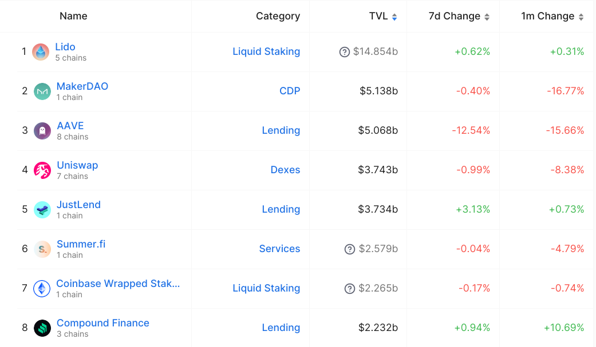This screenshot has width=596, height=347.
Task: Sort by the 1m Change arrows
Action: [x=581, y=17]
